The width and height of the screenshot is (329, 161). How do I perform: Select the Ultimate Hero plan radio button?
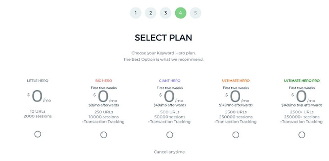pos(236,135)
